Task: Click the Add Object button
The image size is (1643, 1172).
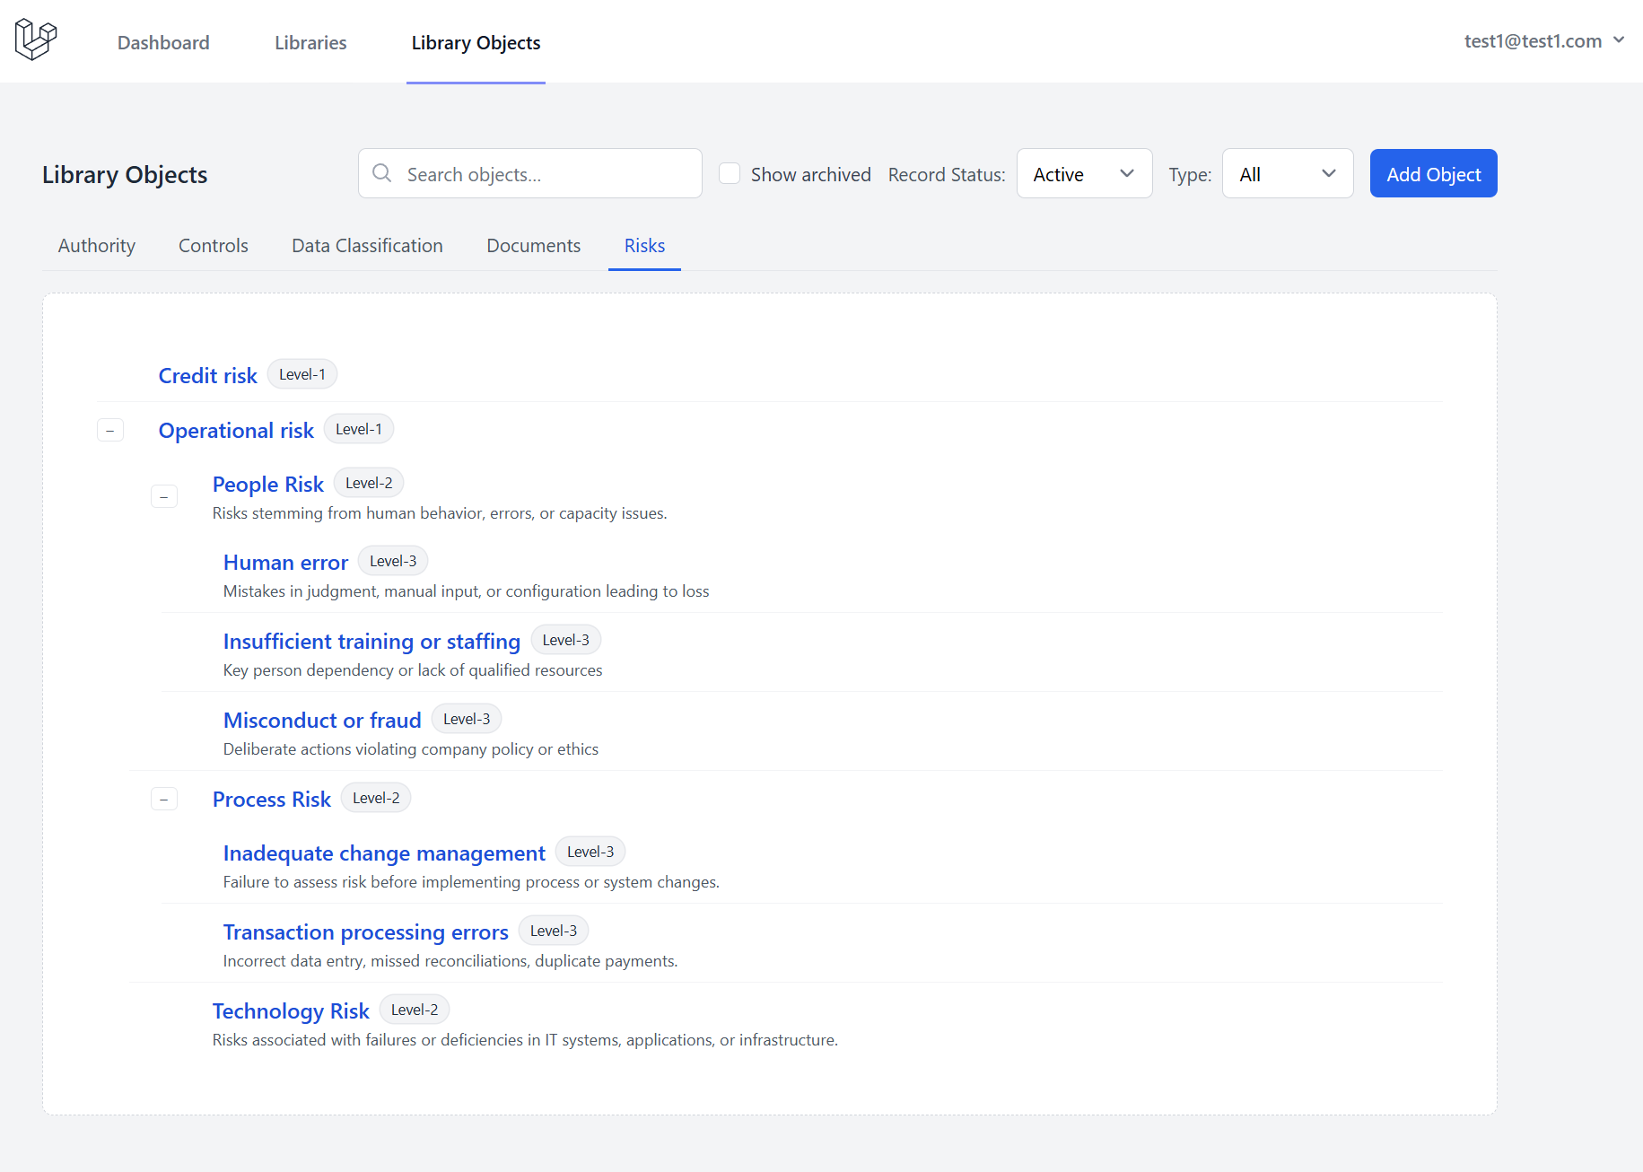Action: [1433, 174]
